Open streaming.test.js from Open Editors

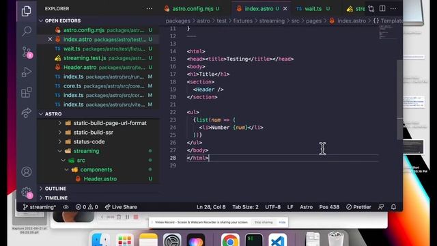pos(85,58)
